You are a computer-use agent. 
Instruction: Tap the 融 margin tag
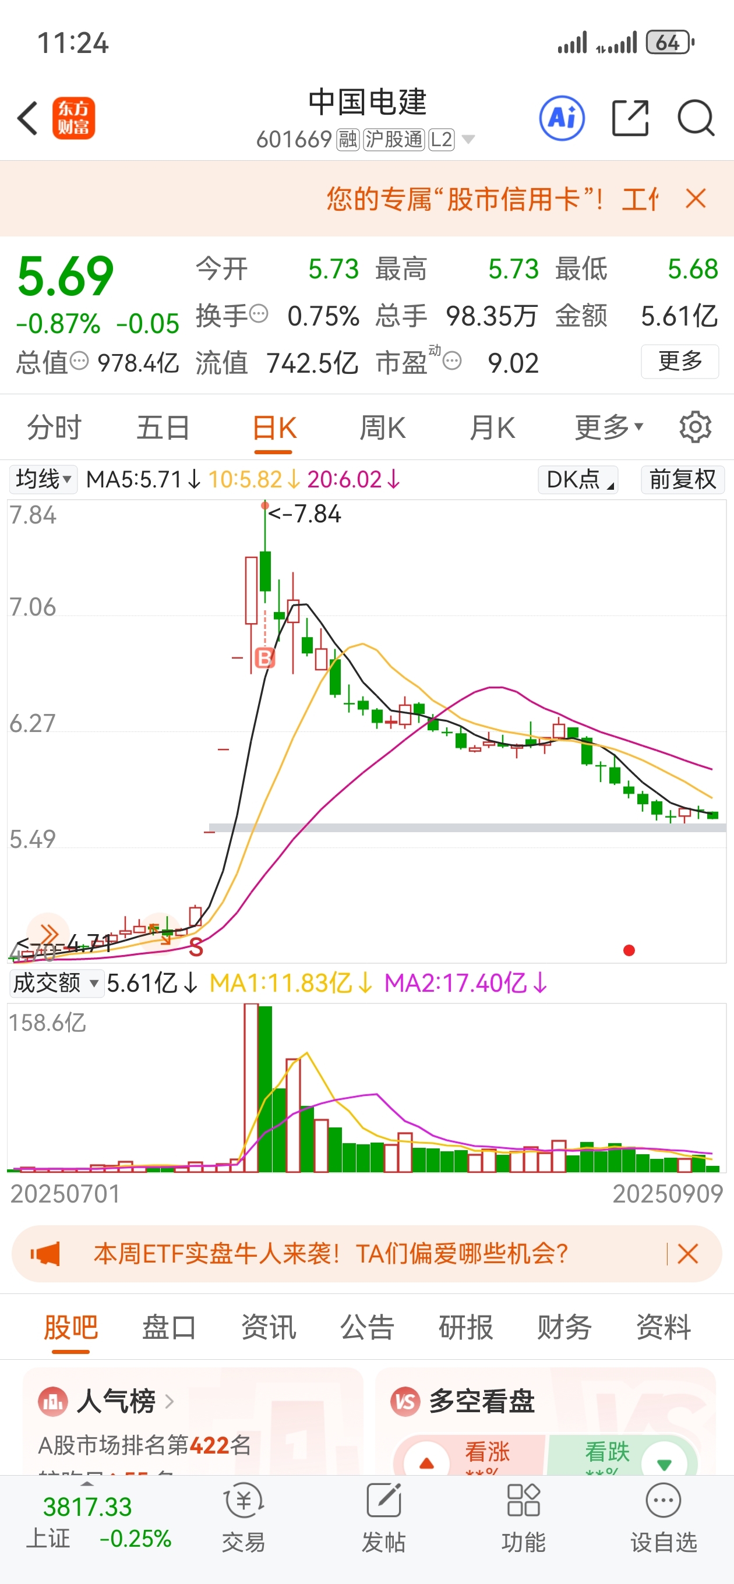(348, 140)
